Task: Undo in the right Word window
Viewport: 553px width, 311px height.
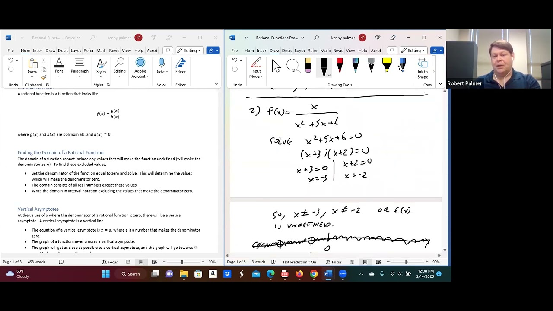Action: 235,60
